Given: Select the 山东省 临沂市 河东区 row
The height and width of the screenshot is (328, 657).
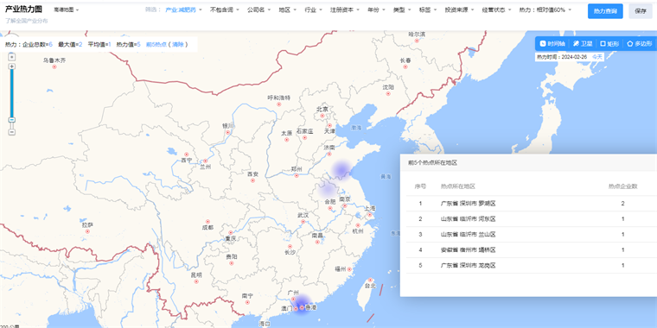Looking at the screenshot, I should click(532, 218).
